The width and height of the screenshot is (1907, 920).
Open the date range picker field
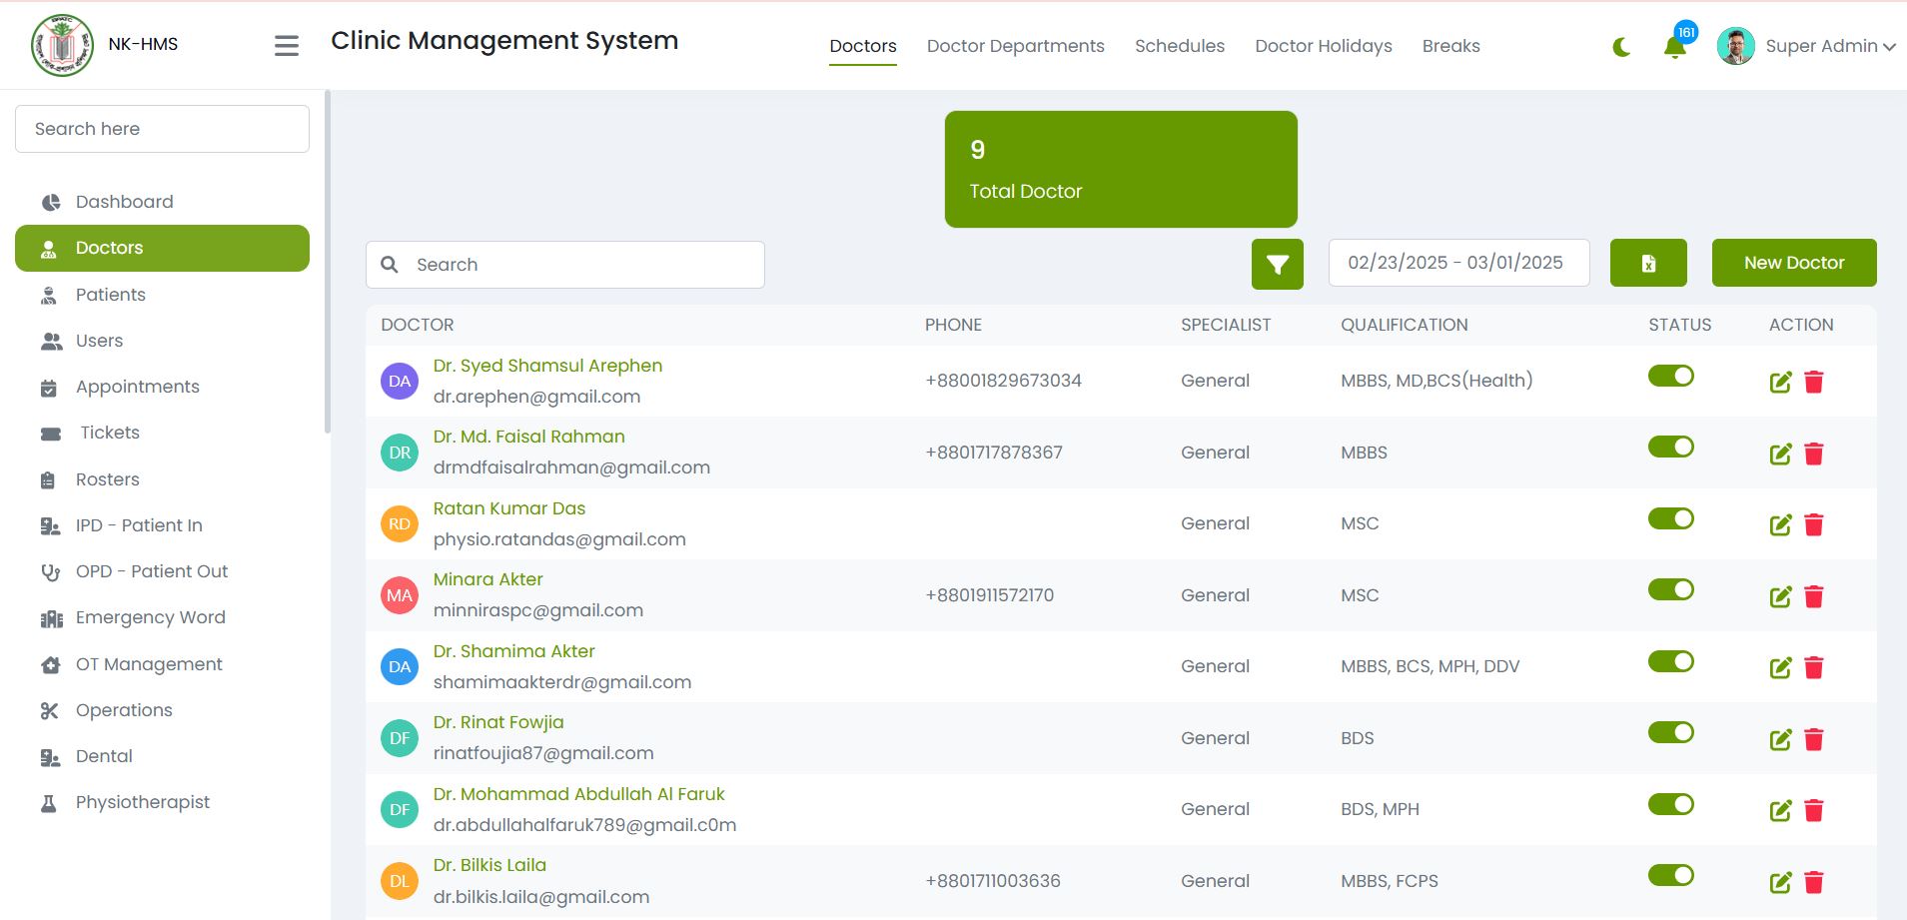coord(1458,263)
